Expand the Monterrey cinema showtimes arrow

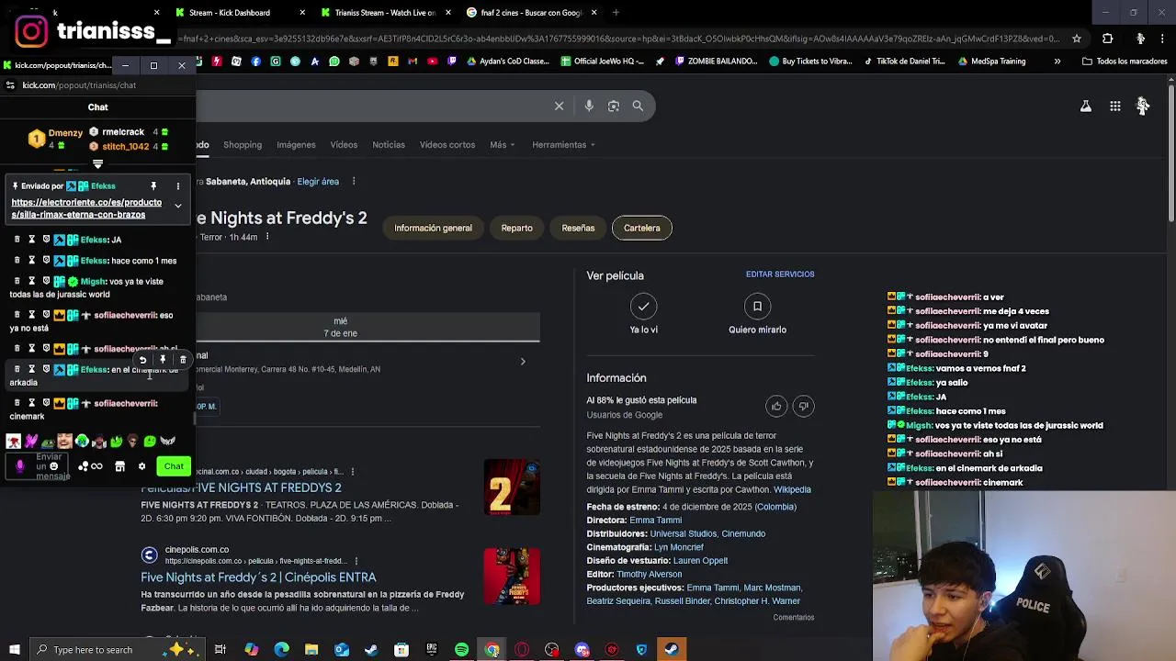click(x=523, y=362)
